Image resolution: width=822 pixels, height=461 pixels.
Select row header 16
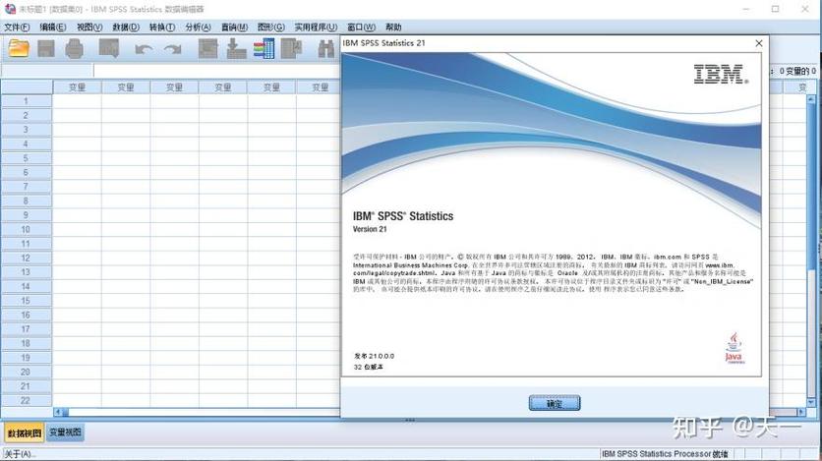[27, 315]
